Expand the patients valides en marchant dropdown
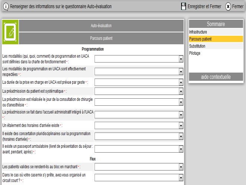This screenshot has height=185, width=246. point(181,166)
